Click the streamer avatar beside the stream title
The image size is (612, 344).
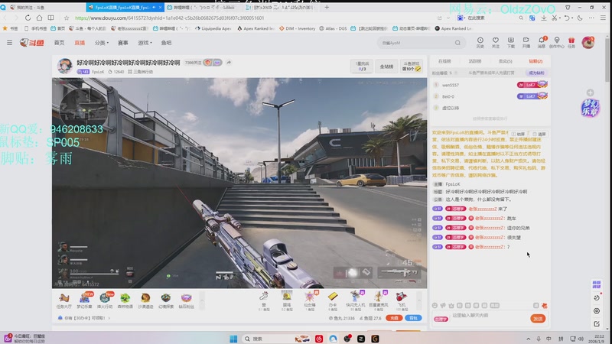(65, 67)
